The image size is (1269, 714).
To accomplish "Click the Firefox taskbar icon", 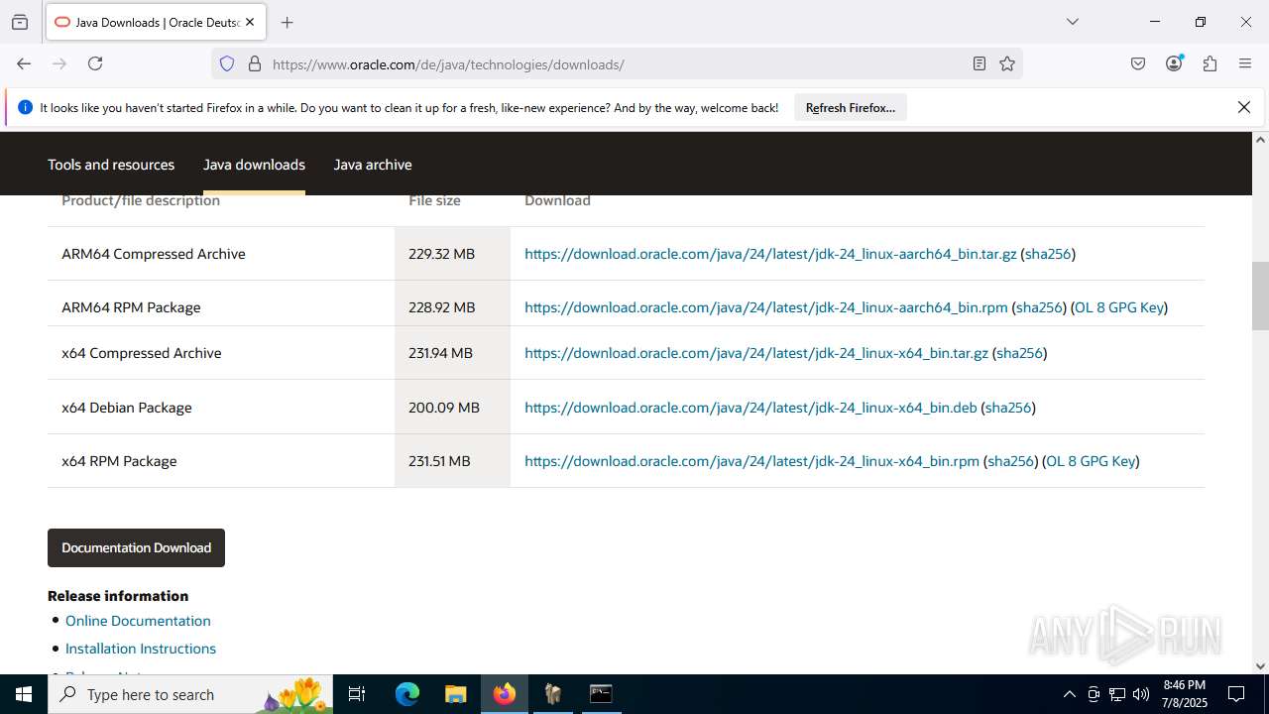I will point(505,694).
